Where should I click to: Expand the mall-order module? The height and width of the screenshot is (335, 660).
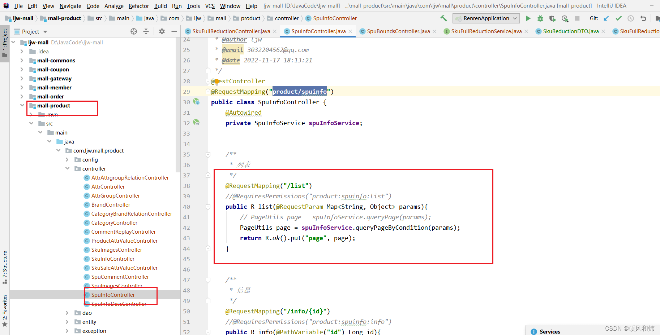click(22, 96)
